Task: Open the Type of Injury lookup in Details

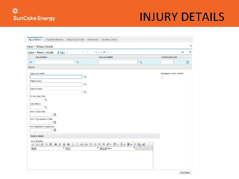Action: pyautogui.click(x=85, y=85)
